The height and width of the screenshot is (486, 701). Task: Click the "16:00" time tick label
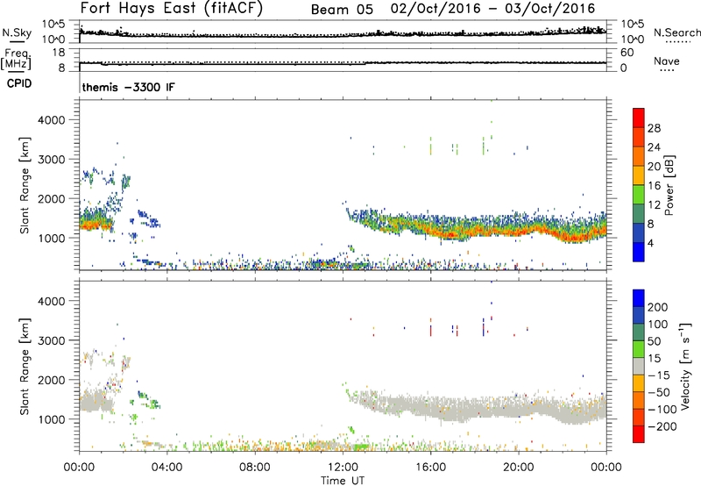point(430,468)
